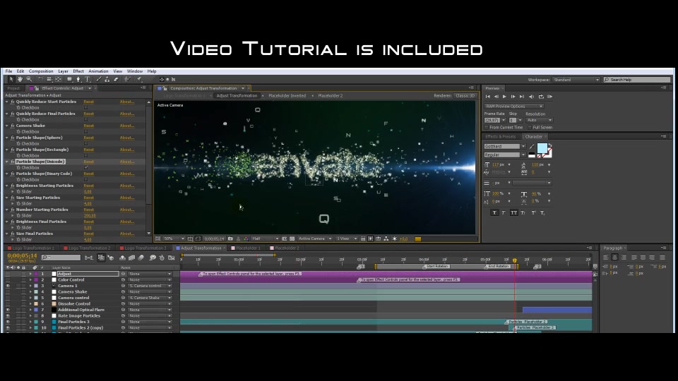
Task: Select the Clone Stamp tool
Action: (x=107, y=80)
